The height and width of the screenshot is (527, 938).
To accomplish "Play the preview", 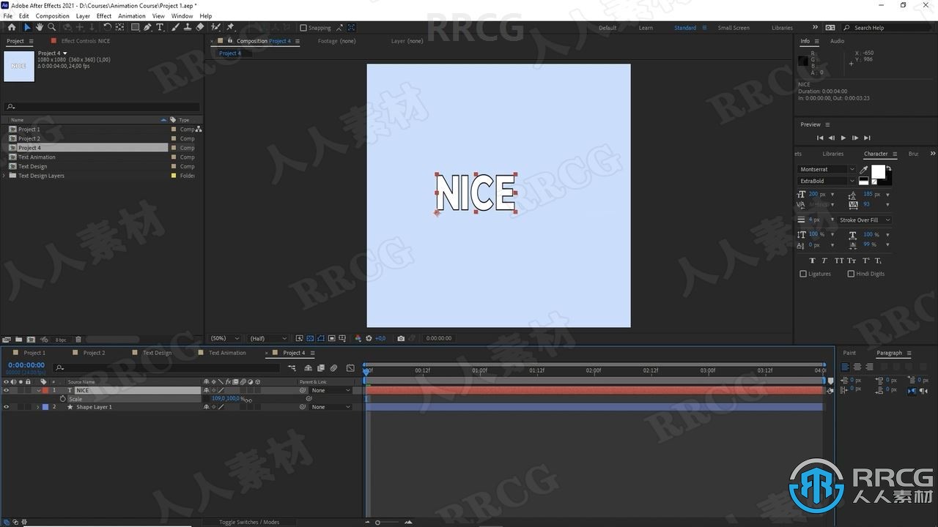I will [843, 138].
